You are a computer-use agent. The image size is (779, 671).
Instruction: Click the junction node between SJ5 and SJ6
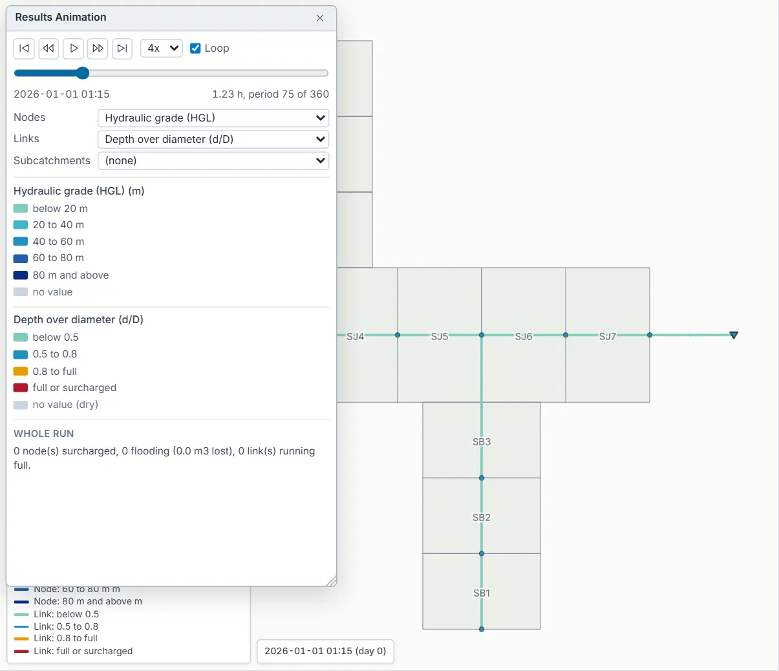[x=482, y=335]
